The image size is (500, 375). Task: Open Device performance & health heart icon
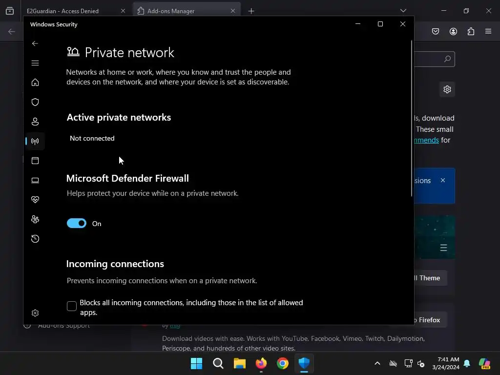(35, 200)
